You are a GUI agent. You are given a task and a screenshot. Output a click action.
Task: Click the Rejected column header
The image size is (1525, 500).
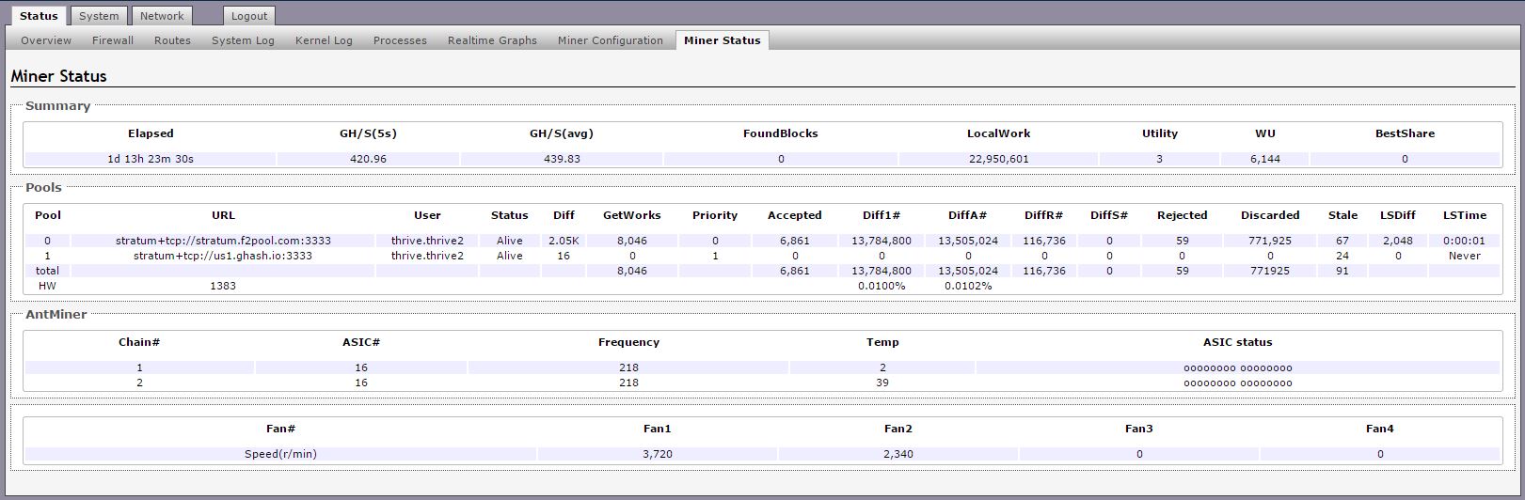(x=1183, y=215)
